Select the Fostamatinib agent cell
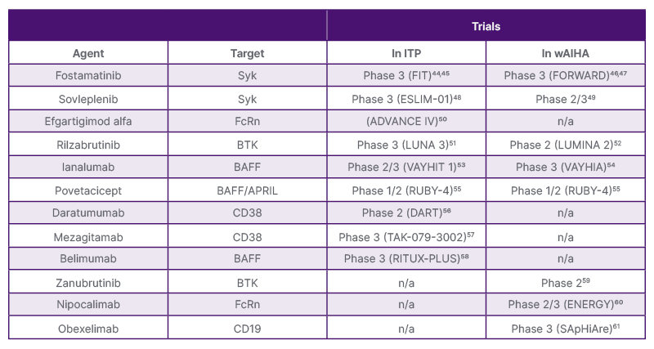Screen dimensions: 654x349 pos(88,76)
